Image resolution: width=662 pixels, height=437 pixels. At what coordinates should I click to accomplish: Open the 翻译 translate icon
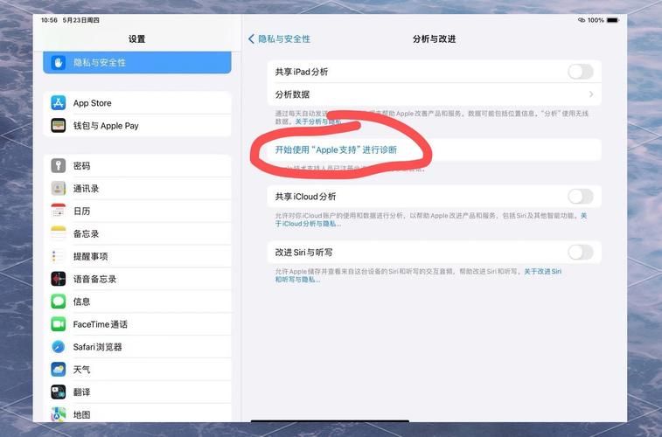[59, 392]
